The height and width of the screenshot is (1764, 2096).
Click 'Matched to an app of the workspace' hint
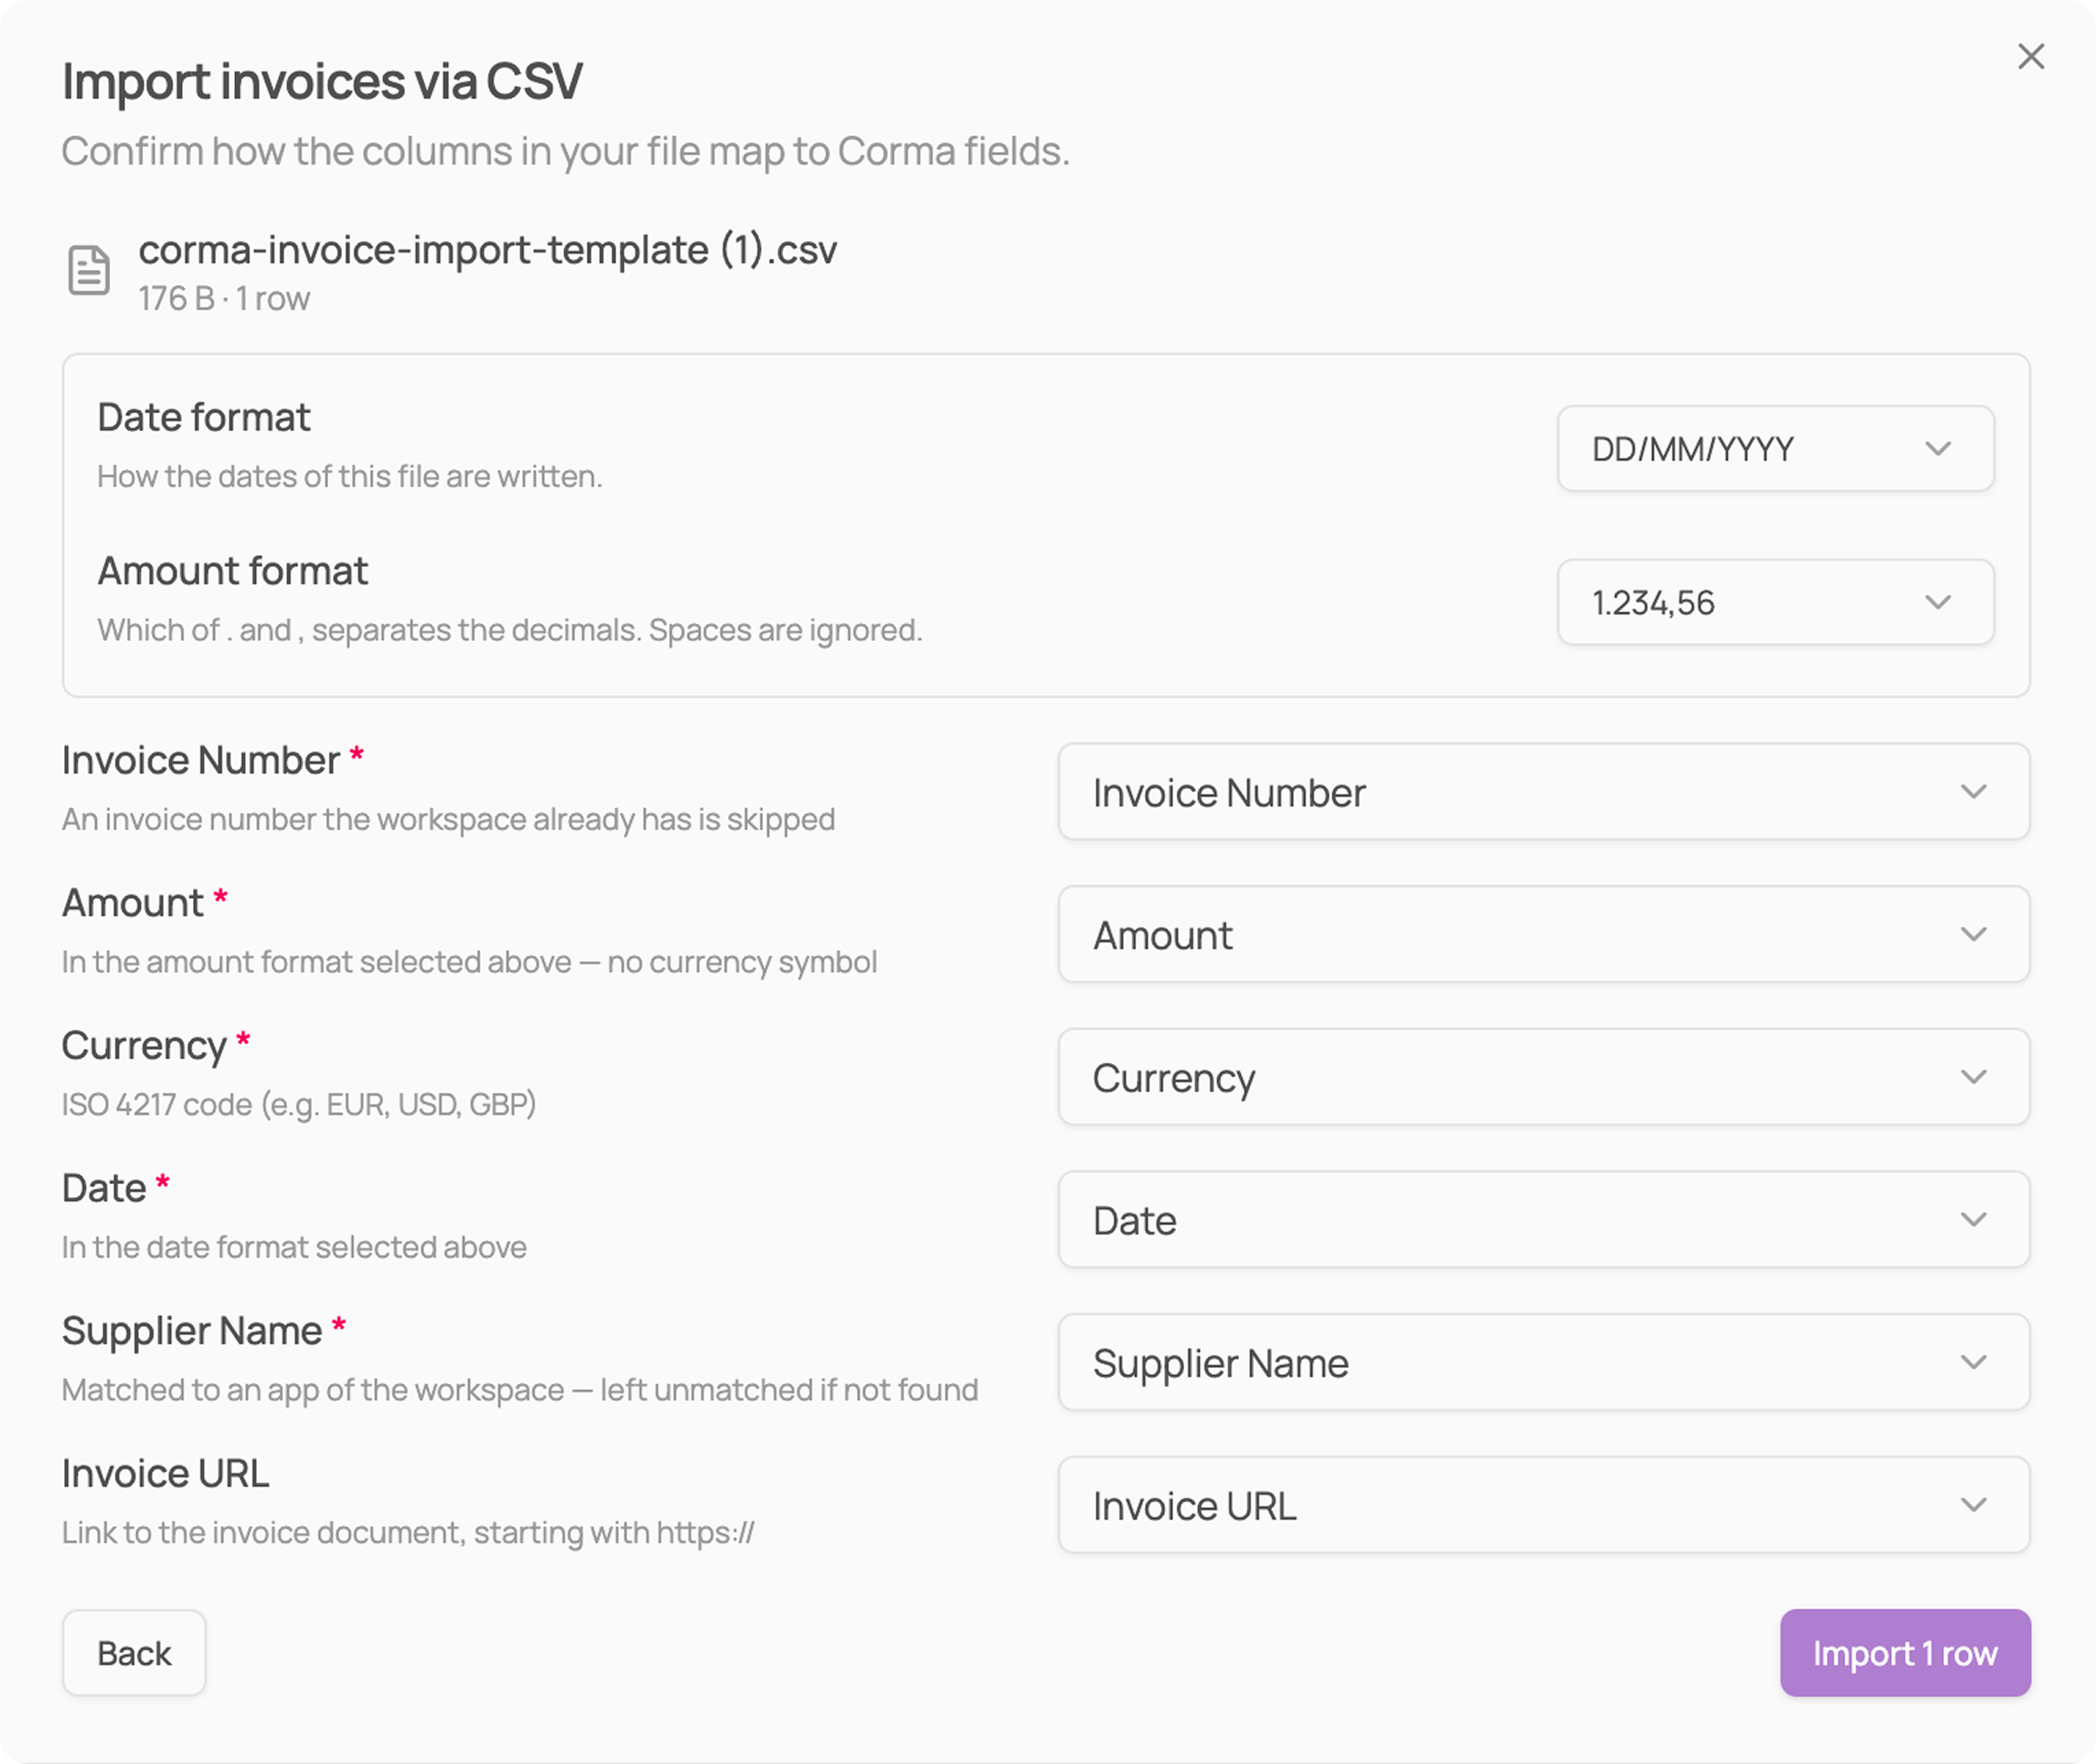click(x=520, y=1390)
